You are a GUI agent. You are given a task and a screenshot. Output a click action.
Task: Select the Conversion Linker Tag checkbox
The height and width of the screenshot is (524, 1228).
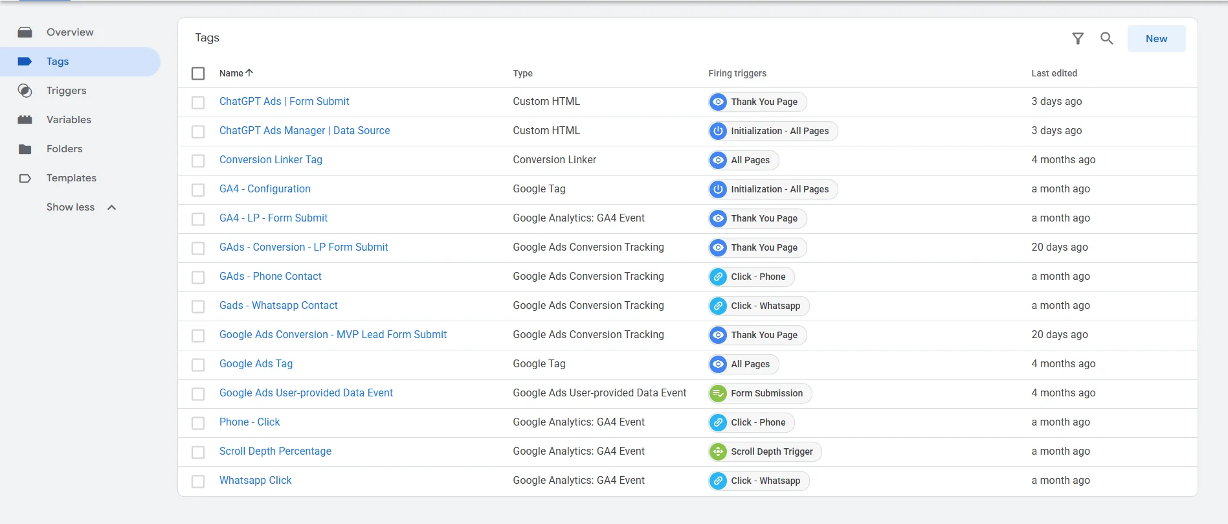pyautogui.click(x=198, y=161)
